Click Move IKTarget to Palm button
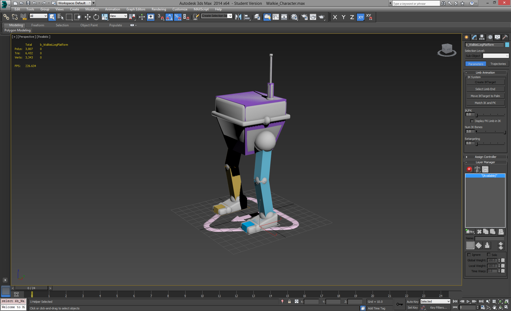This screenshot has width=511, height=311. pyautogui.click(x=485, y=96)
